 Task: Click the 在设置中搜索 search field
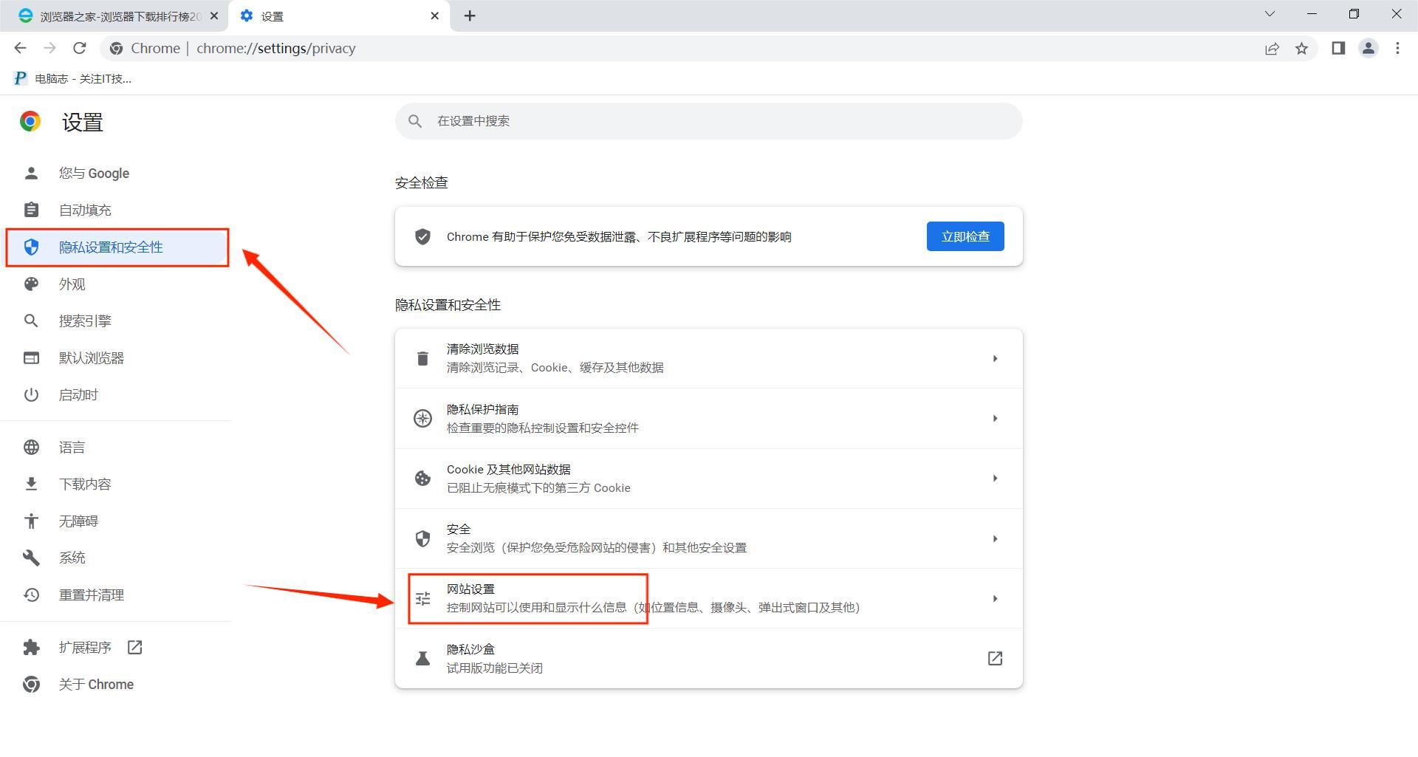[708, 121]
